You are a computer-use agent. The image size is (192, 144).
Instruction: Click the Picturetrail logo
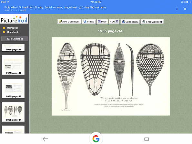14,19
